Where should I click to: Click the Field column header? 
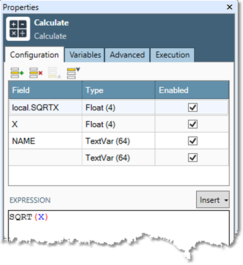pyautogui.click(x=45, y=90)
